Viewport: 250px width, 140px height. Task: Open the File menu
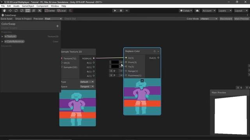(3, 6)
